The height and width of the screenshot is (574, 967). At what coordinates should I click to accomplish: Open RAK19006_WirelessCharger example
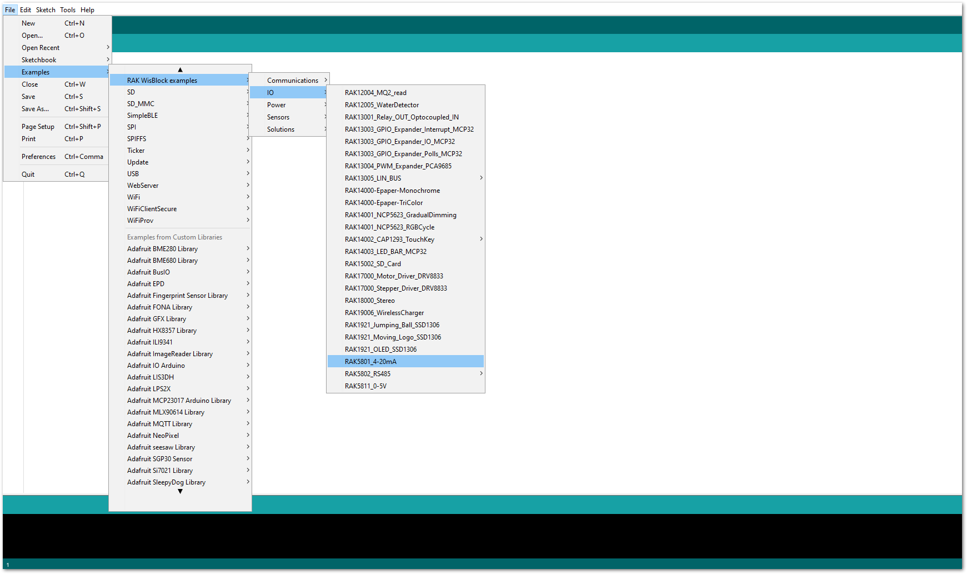405,313
